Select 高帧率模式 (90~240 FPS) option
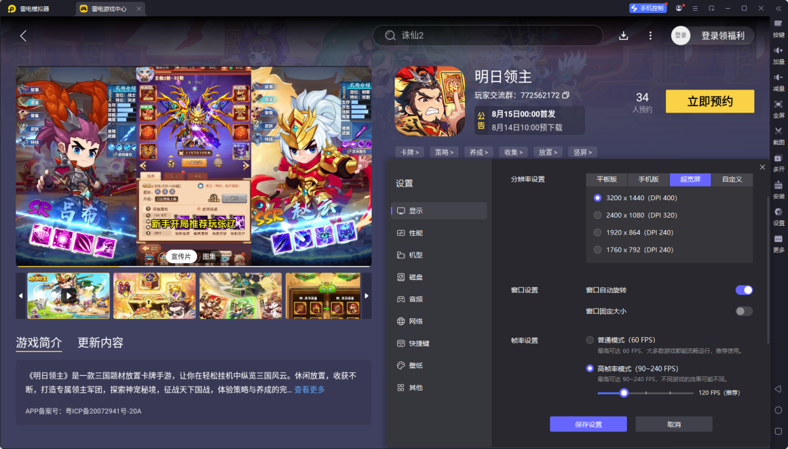The width and height of the screenshot is (788, 449). point(589,368)
